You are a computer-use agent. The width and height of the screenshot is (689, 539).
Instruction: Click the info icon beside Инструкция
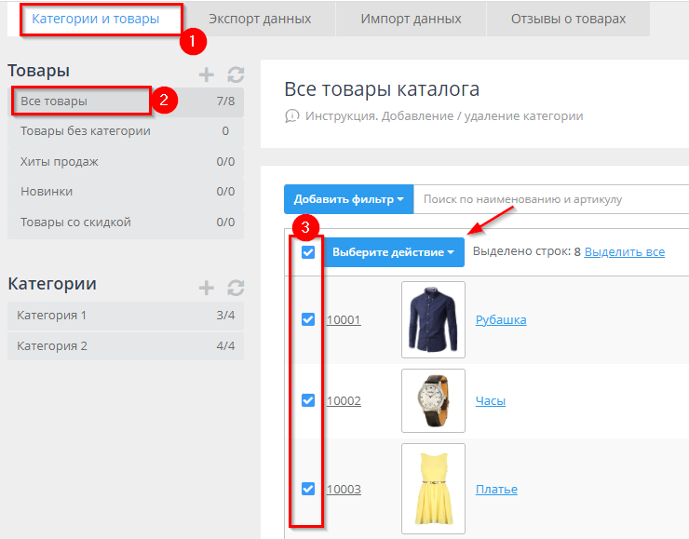[x=291, y=116]
